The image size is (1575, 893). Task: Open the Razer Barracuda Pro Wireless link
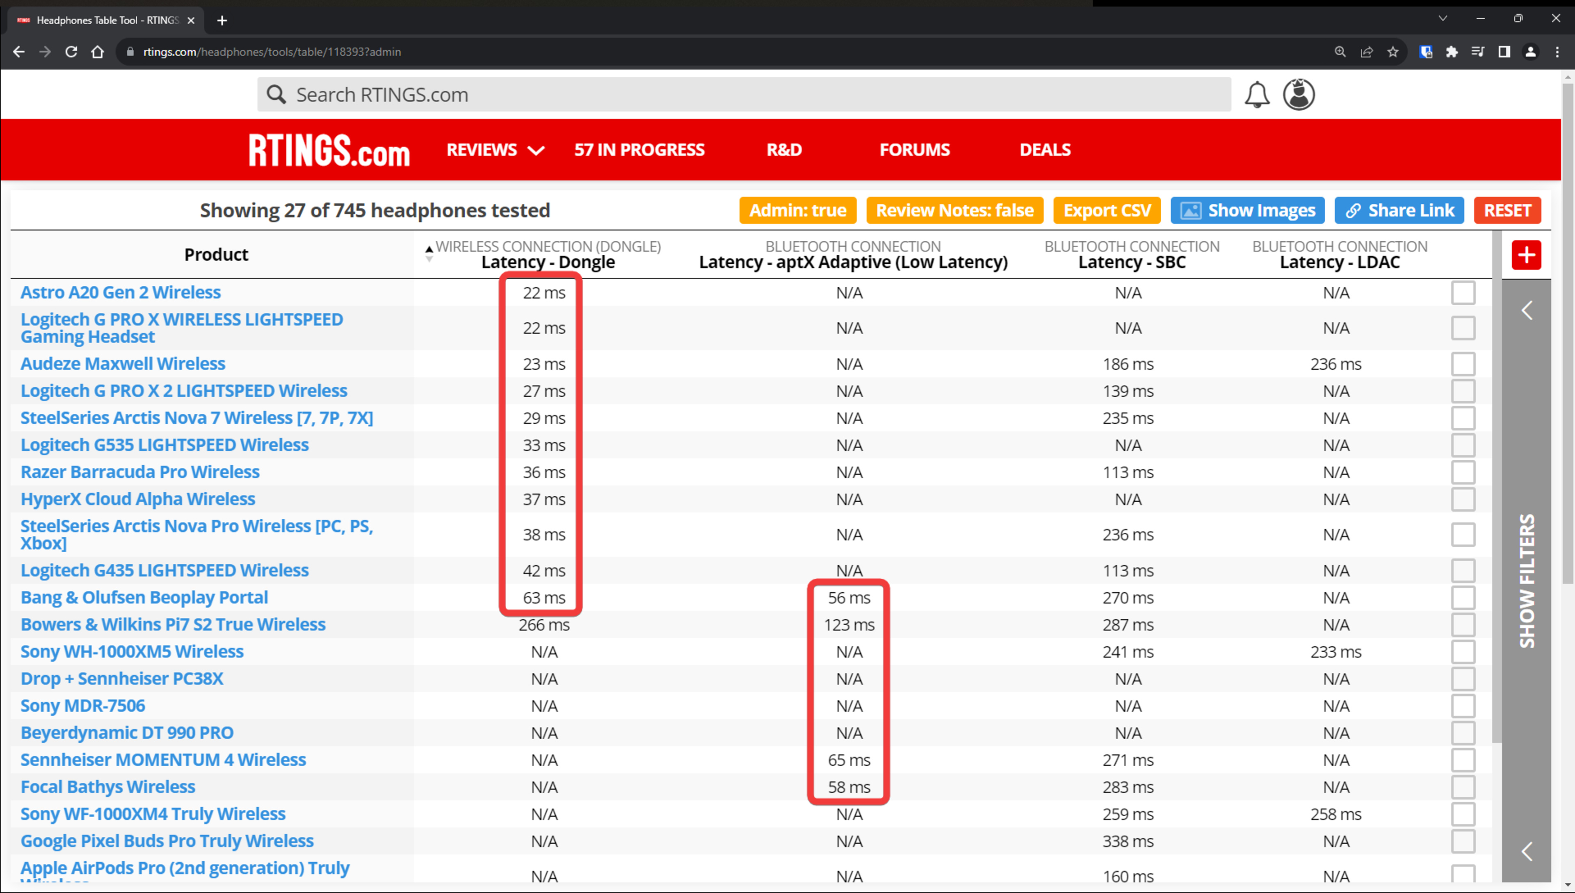click(x=140, y=472)
